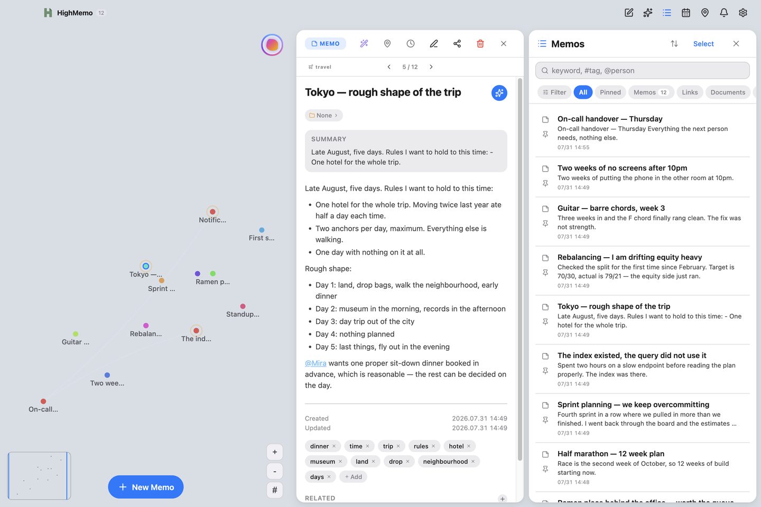Viewport: 761px width, 507px height.
Task: Click Select in Memos panel
Action: coord(703,44)
